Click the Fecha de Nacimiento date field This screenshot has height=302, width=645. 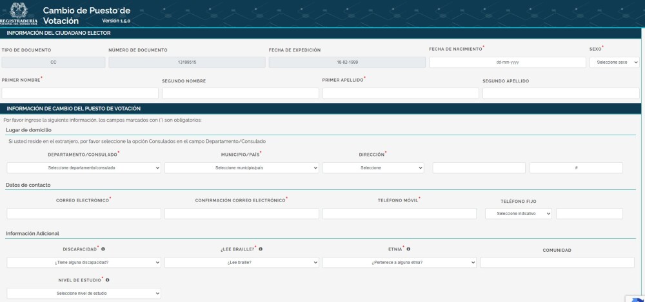click(507, 62)
